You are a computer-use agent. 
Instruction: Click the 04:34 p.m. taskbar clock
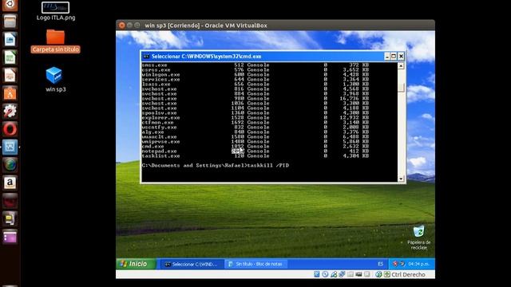coord(418,264)
